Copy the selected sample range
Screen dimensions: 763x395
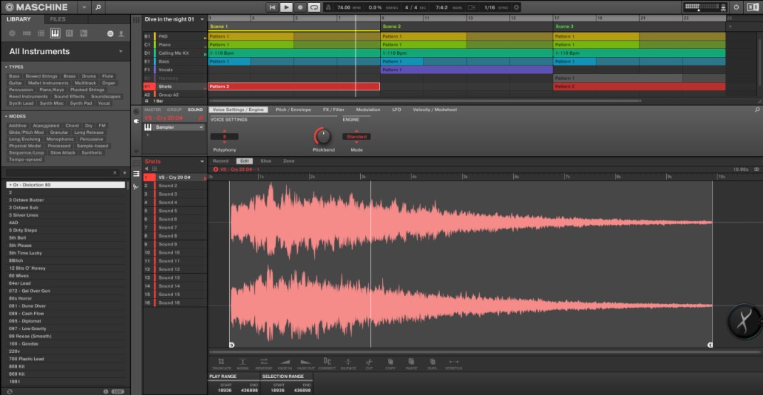coord(390,364)
